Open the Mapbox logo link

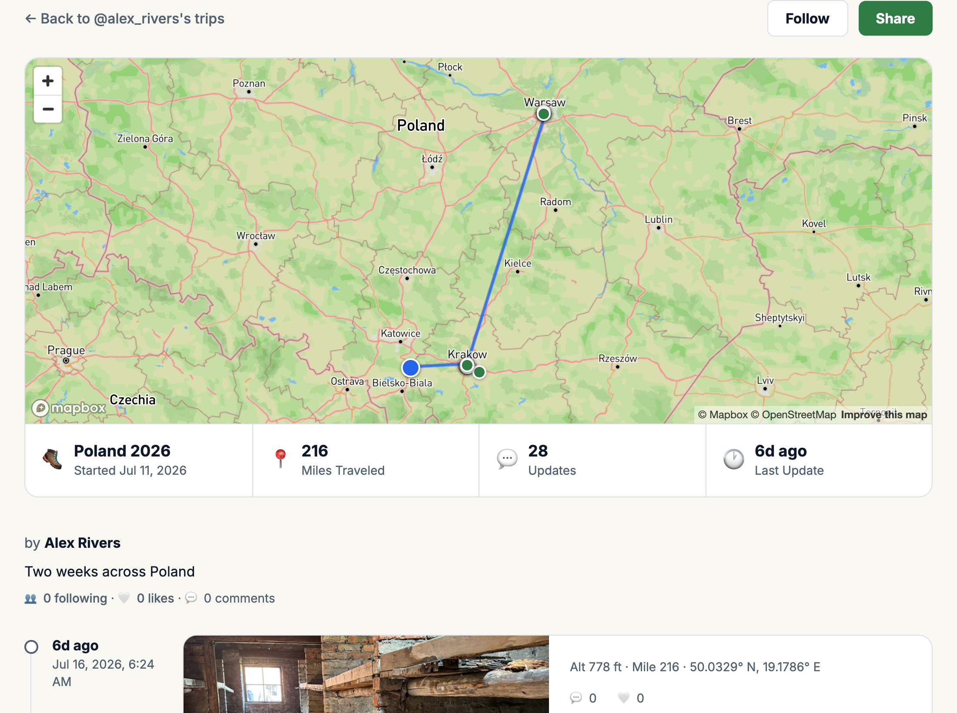69,408
